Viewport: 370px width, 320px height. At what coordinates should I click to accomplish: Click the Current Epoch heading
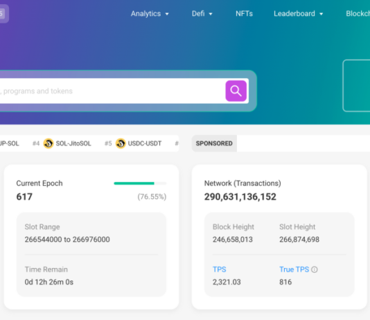tap(39, 184)
